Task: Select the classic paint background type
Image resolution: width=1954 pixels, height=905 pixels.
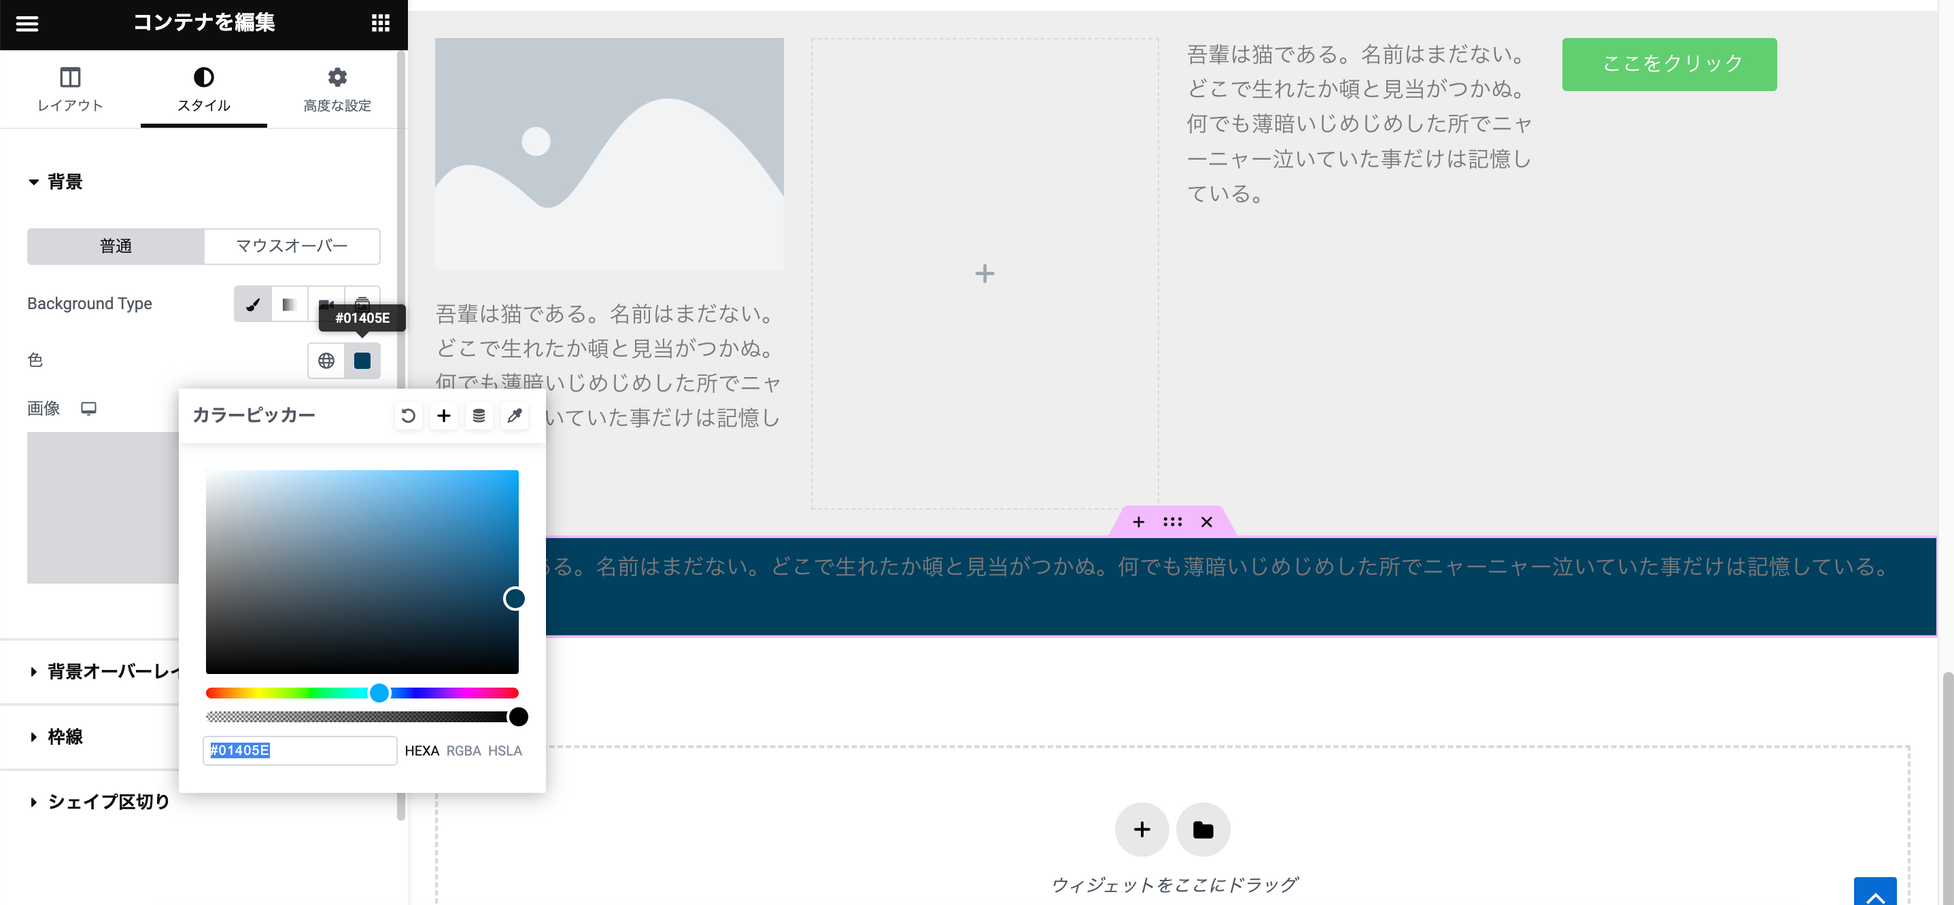Action: pos(253,303)
